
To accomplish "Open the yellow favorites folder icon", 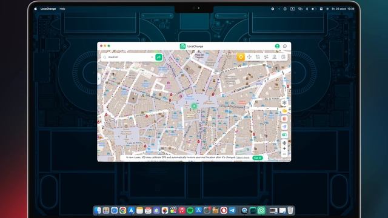I will point(284,111).
